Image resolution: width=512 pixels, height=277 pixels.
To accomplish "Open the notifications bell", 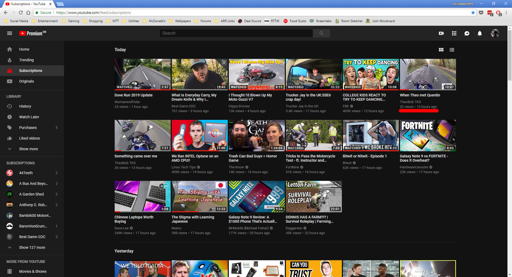I will 480,33.
